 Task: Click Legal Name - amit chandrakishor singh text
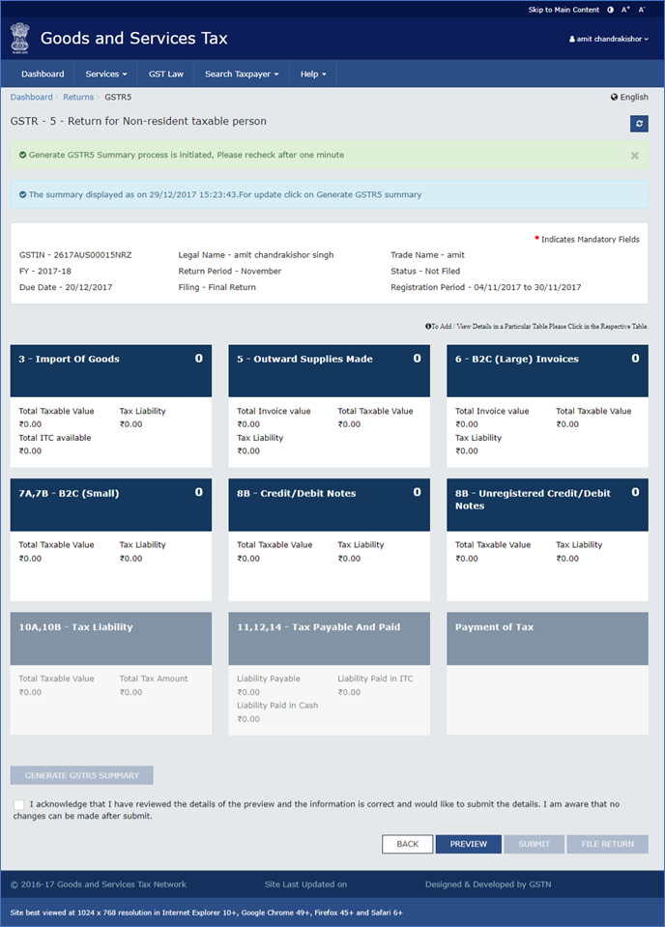[x=256, y=255]
